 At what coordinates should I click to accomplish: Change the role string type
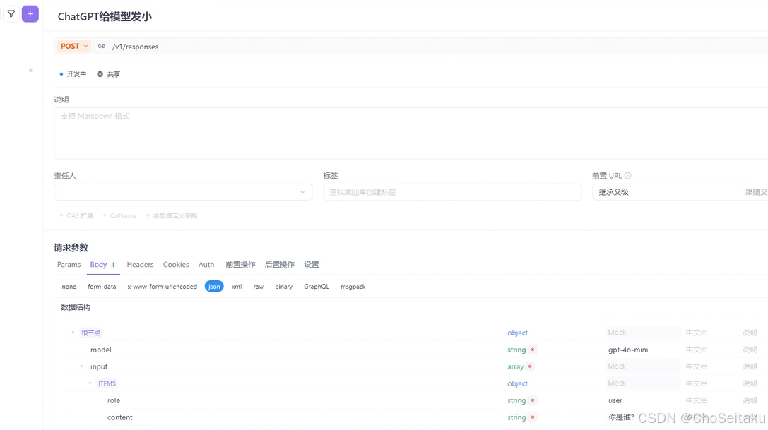[x=516, y=400]
